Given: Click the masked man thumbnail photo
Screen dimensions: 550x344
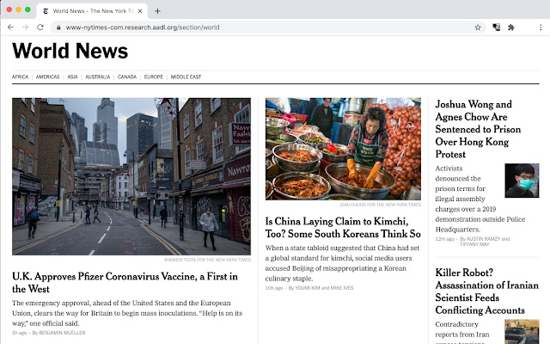Looking at the screenshot, I should coord(522,181).
